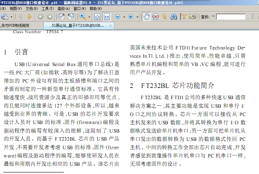Open the 文档(D) menu

coord(32,9)
